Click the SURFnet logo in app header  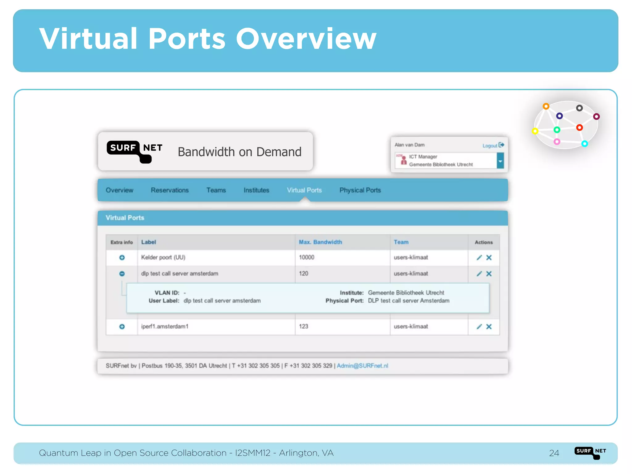135,152
